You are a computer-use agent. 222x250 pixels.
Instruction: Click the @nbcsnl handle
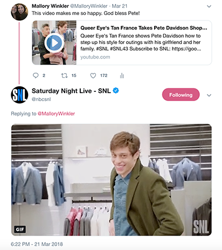(41, 99)
